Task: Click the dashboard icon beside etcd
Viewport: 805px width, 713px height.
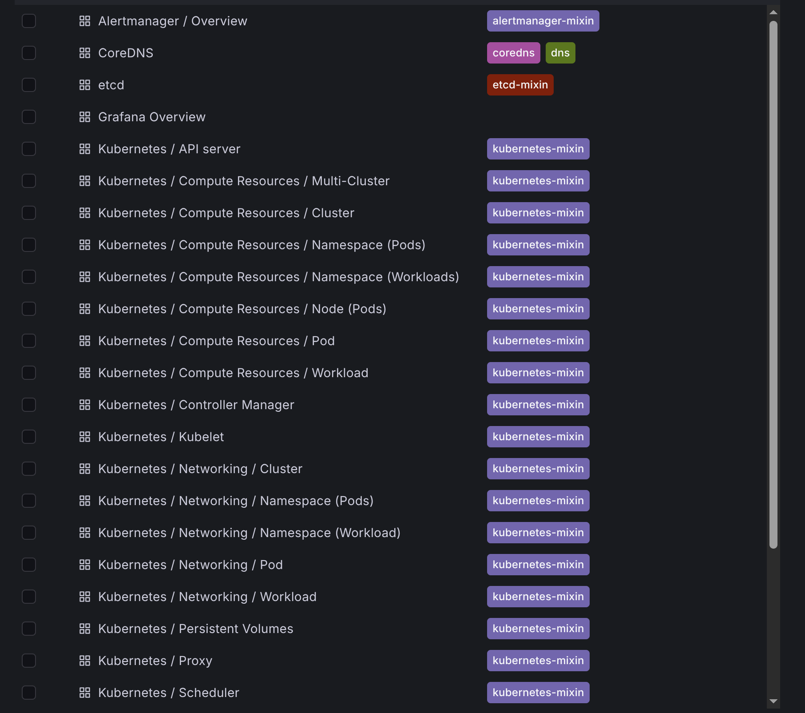Action: tap(84, 85)
